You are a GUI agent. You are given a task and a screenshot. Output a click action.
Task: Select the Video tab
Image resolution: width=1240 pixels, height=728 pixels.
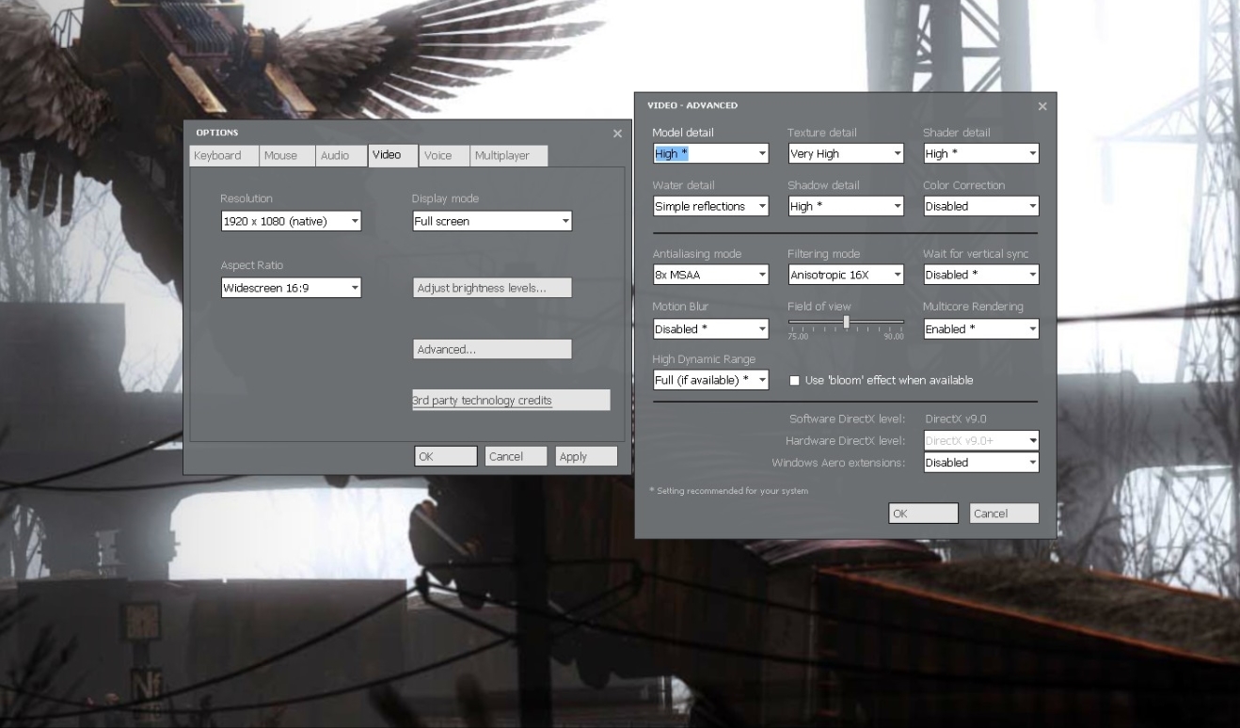(392, 155)
